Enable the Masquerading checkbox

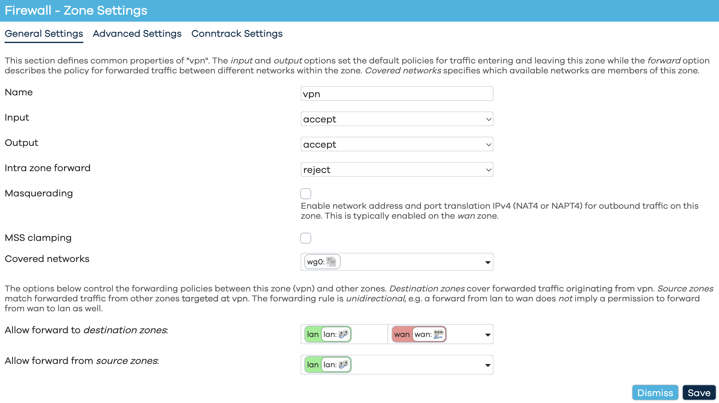coord(305,194)
